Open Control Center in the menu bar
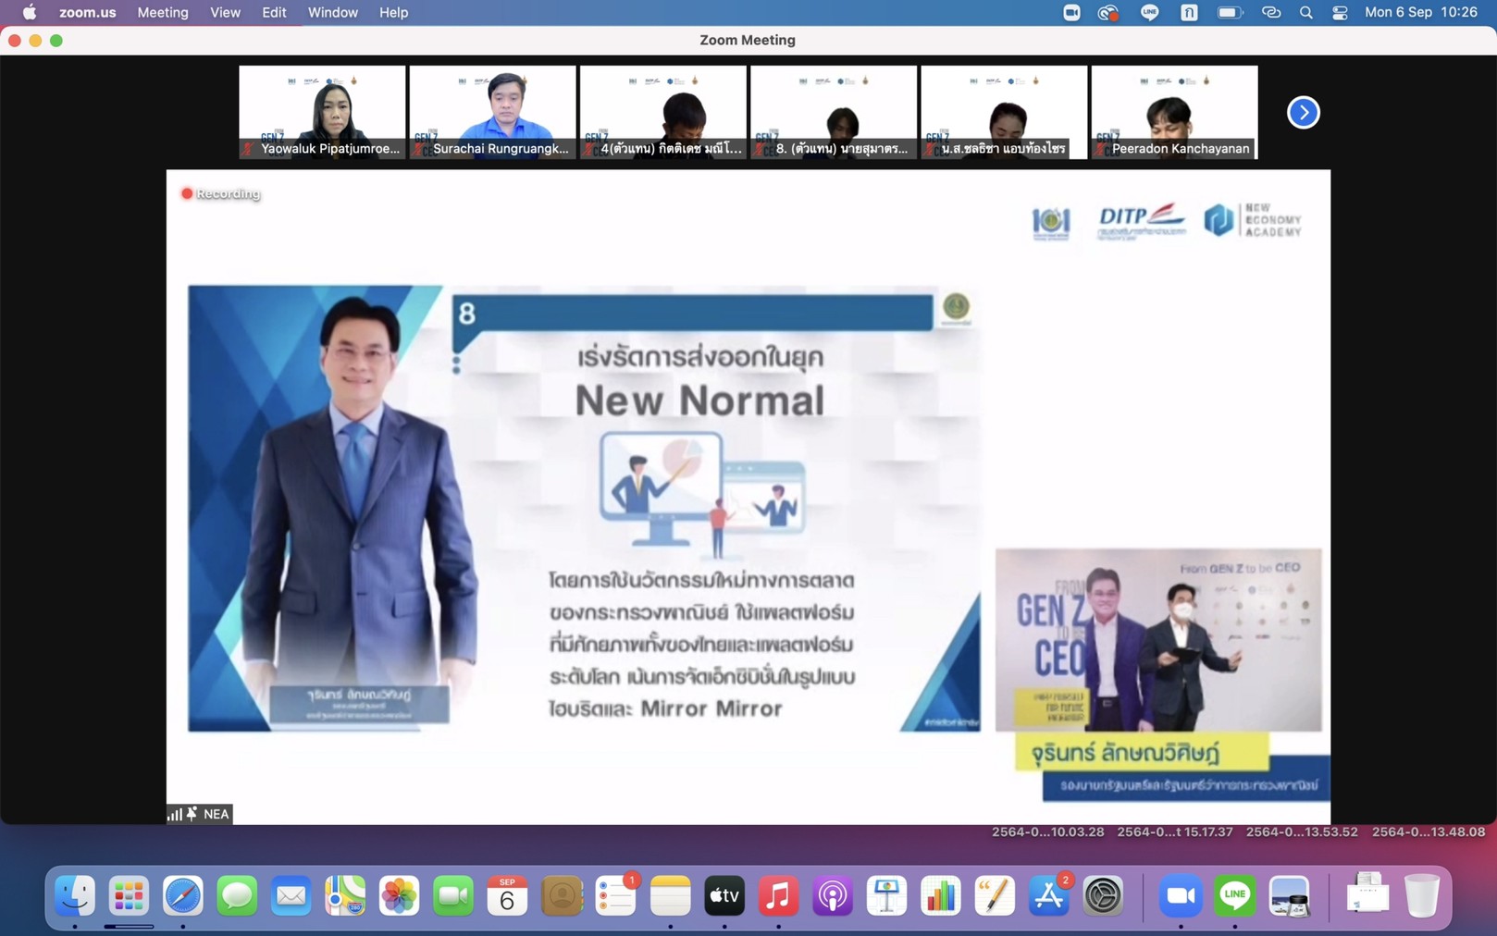The width and height of the screenshot is (1497, 936). 1340,13
